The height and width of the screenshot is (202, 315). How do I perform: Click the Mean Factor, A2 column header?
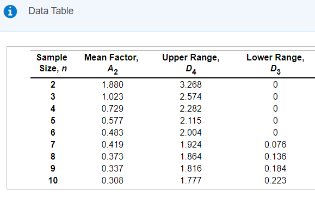112,64
